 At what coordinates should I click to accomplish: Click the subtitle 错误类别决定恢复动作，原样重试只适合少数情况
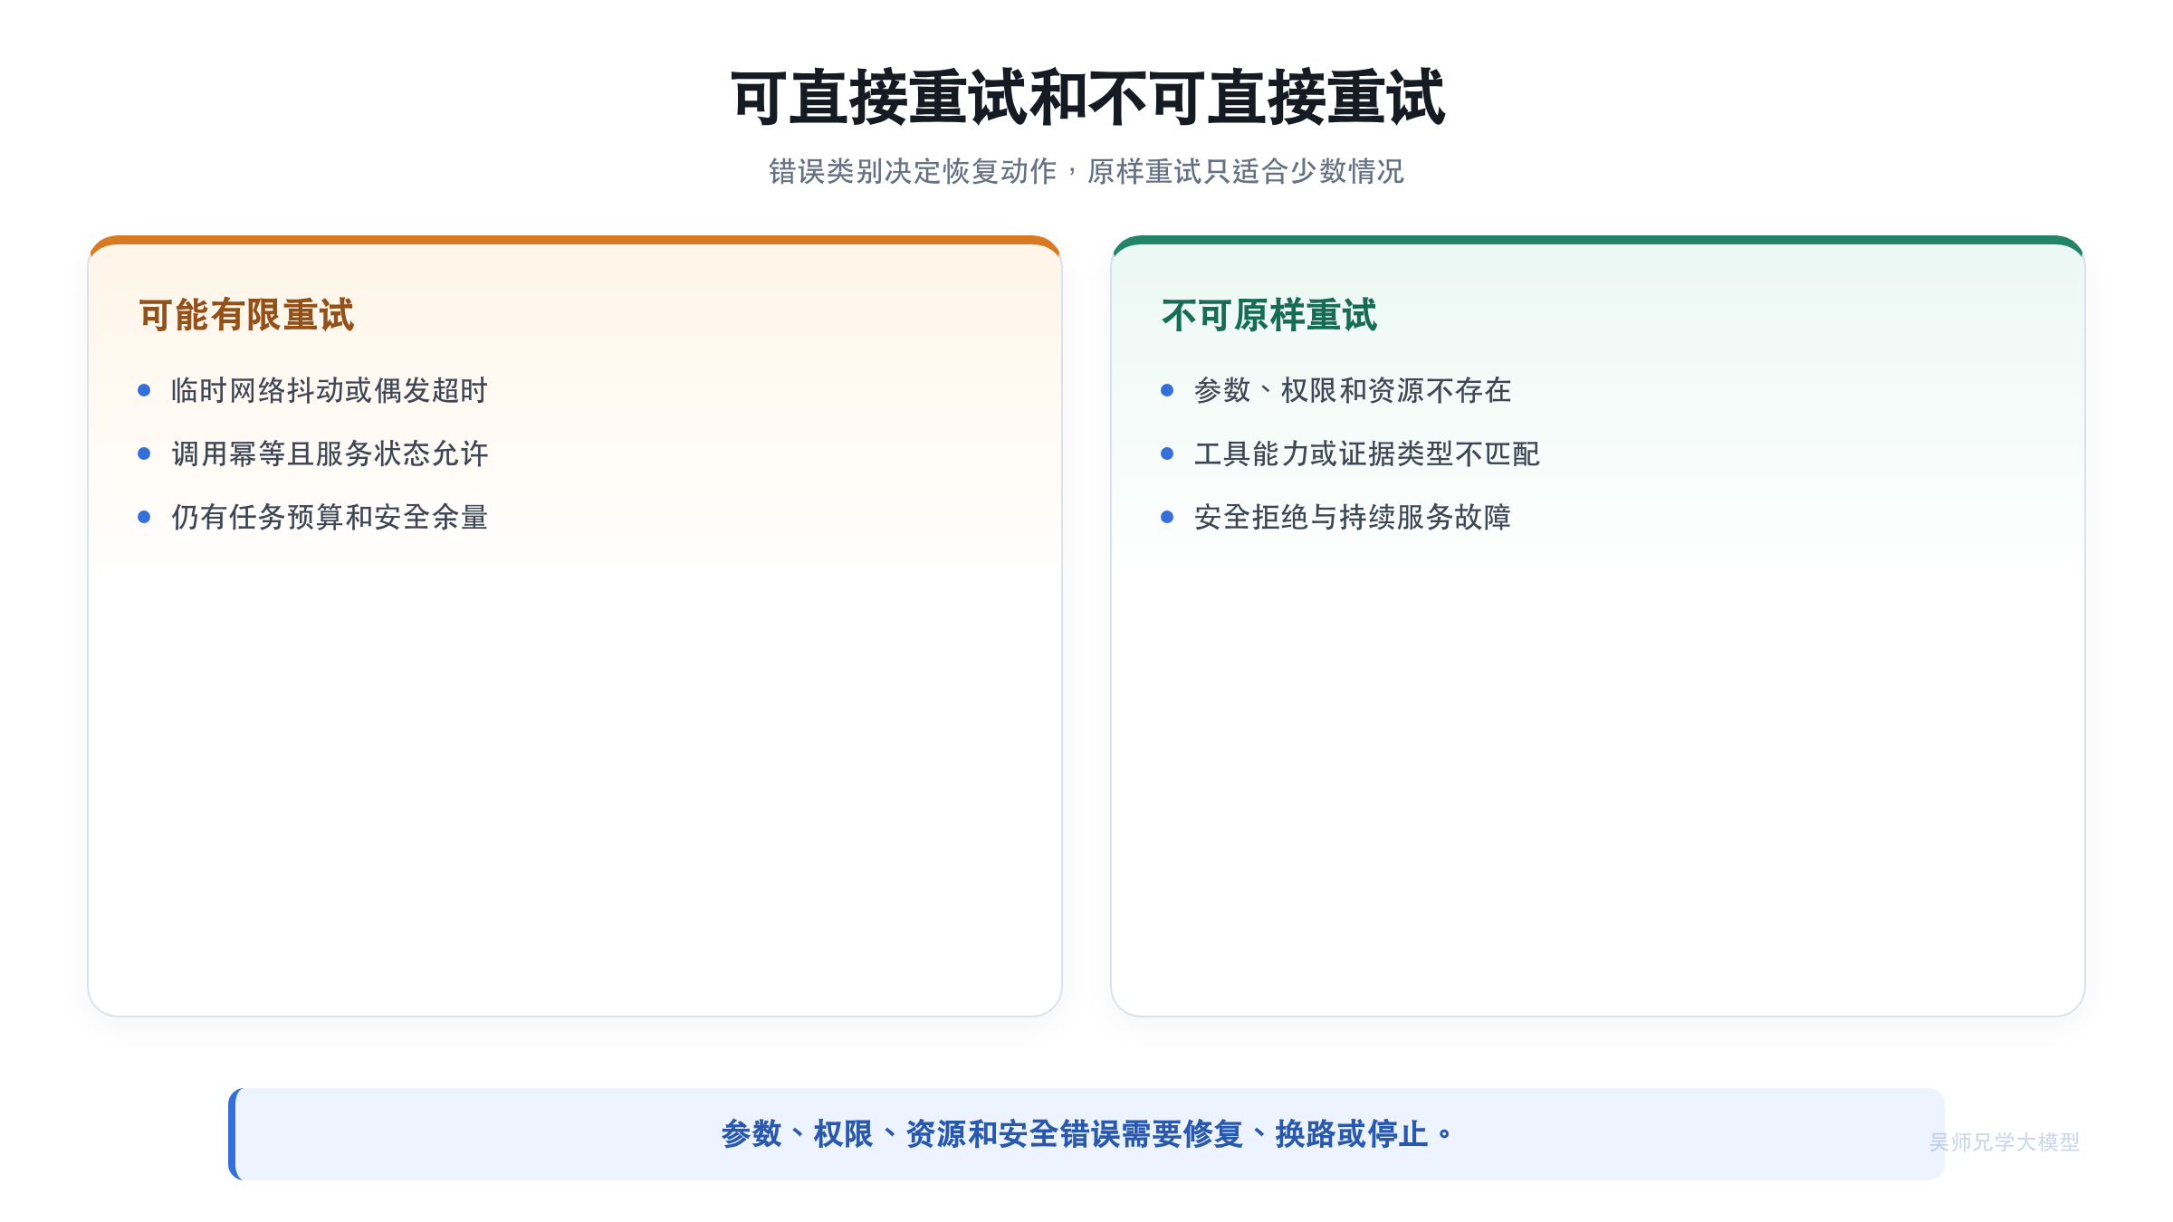point(1086,171)
